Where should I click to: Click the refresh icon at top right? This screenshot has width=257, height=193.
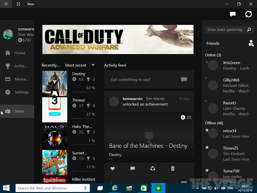(248, 14)
